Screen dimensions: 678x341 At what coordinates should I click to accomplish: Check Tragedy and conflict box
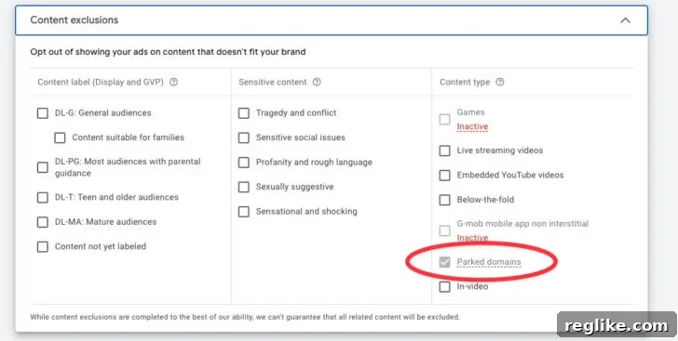click(244, 113)
